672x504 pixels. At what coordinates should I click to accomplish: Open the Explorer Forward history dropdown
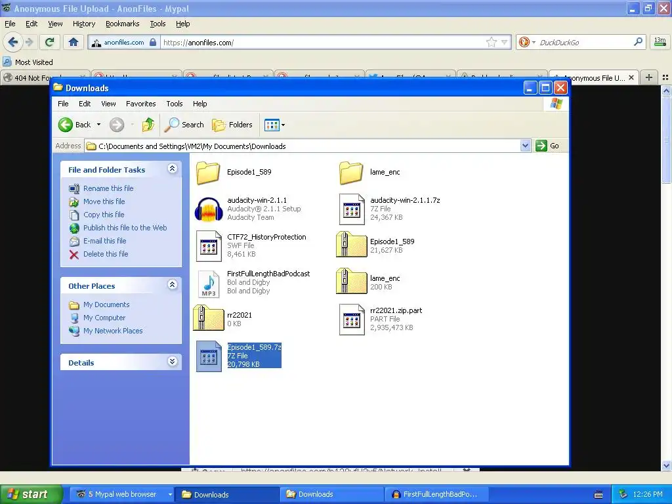(132, 125)
